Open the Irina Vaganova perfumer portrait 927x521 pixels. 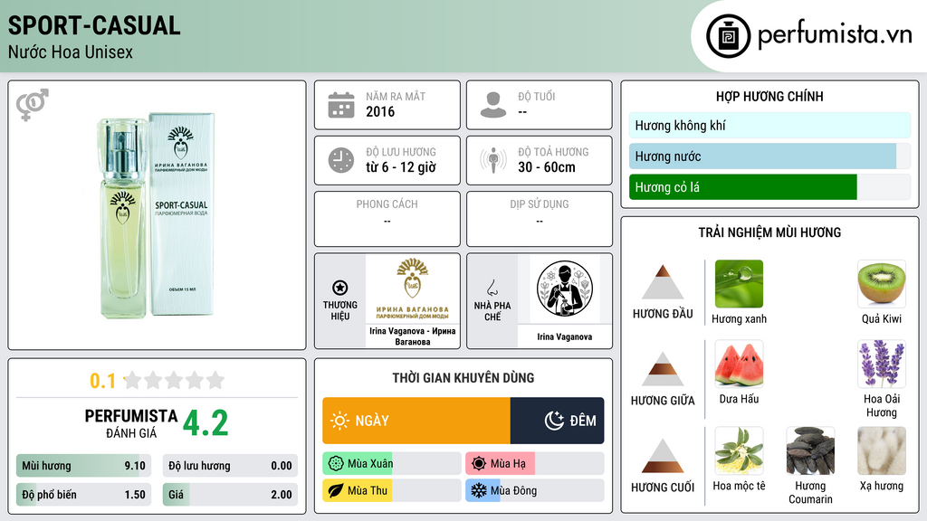coord(565,289)
